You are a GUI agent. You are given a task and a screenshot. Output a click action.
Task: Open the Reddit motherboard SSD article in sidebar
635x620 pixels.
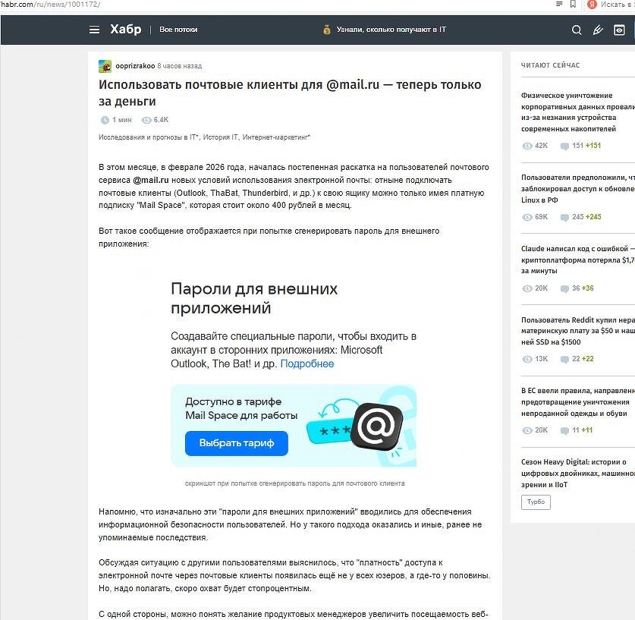pyautogui.click(x=577, y=331)
